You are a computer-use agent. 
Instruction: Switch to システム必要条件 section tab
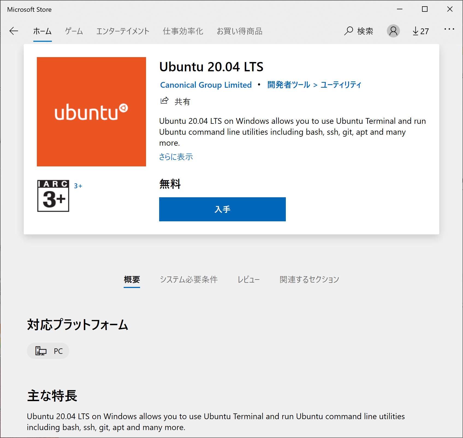click(189, 280)
